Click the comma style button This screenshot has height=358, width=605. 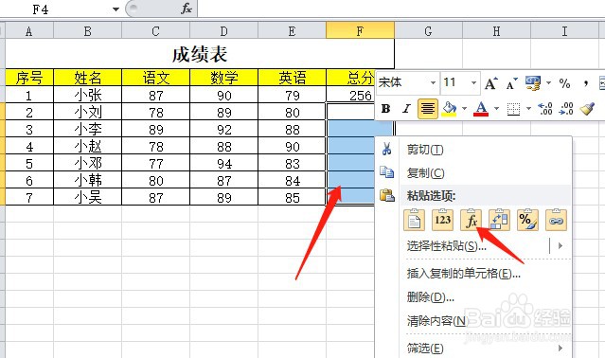point(586,83)
